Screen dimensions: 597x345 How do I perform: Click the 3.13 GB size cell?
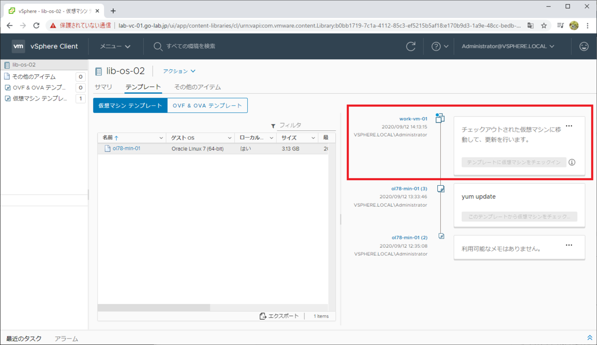[x=291, y=148]
